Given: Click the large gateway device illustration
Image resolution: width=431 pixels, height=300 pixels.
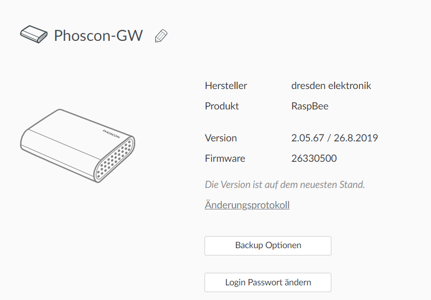Looking at the screenshot, I should (x=78, y=146).
